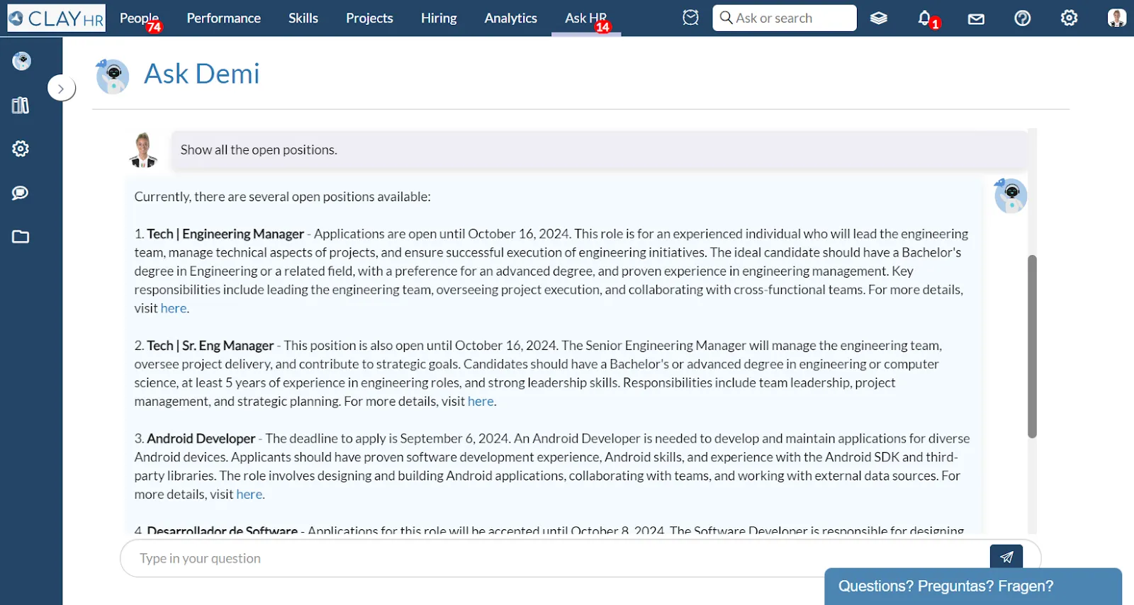Open the alarm clock reminders icon

[690, 18]
